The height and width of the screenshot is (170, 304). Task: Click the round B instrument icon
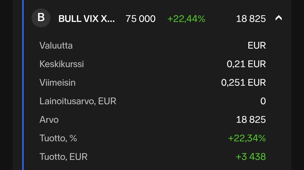(41, 18)
